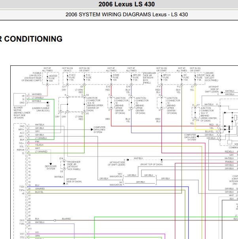Click 'WHT/RED' wire label at blower pin 3

coord(37,94)
